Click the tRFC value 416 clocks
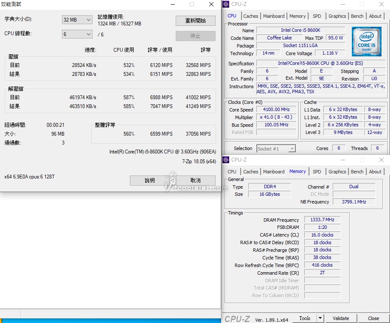Viewport: 390px width, 323px height. [x=322, y=265]
